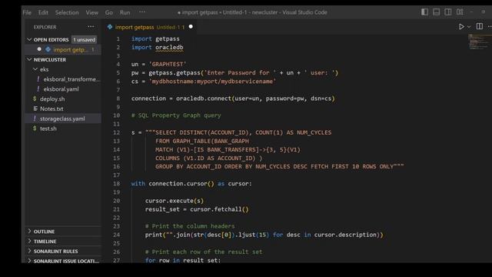Click Python file icon on editor tab

coord(110,27)
